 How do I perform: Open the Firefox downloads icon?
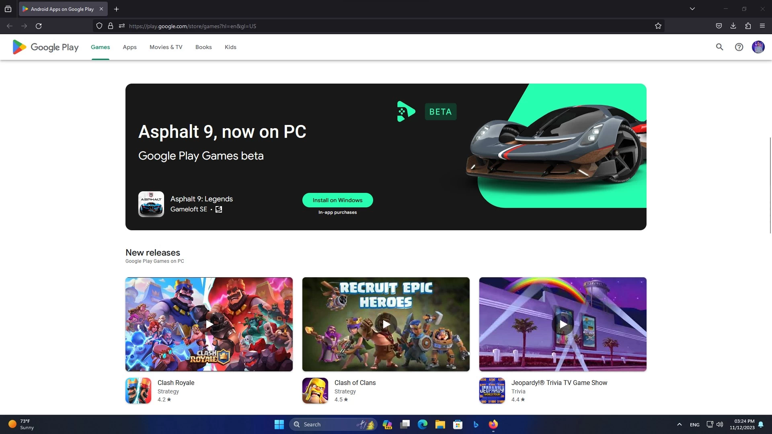coord(733,26)
